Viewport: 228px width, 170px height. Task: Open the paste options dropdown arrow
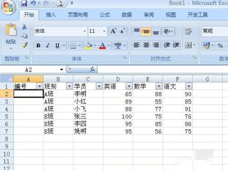click(11, 49)
